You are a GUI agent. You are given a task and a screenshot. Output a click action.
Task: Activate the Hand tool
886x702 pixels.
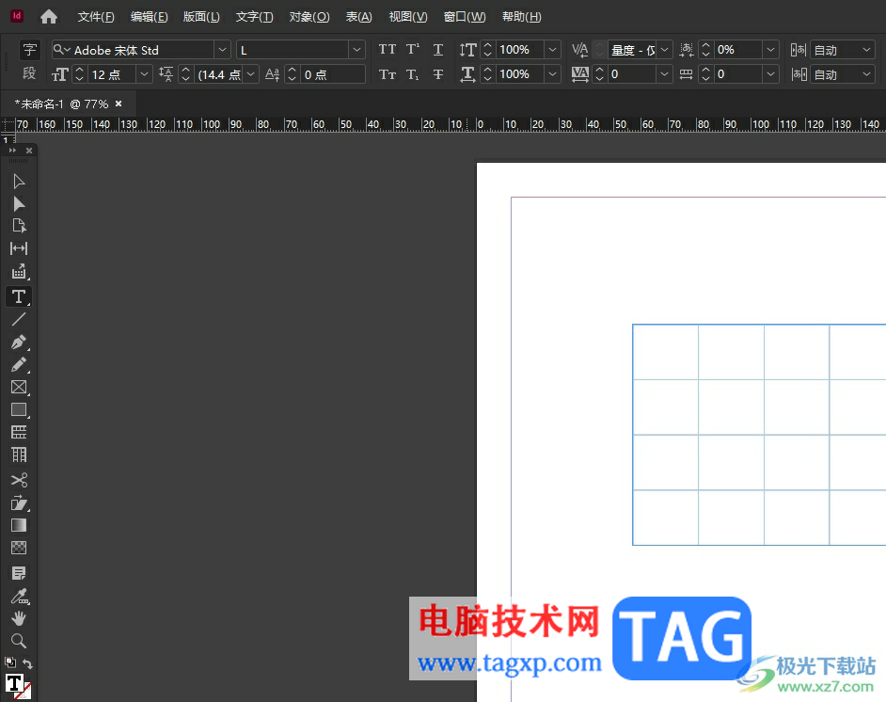[18, 618]
